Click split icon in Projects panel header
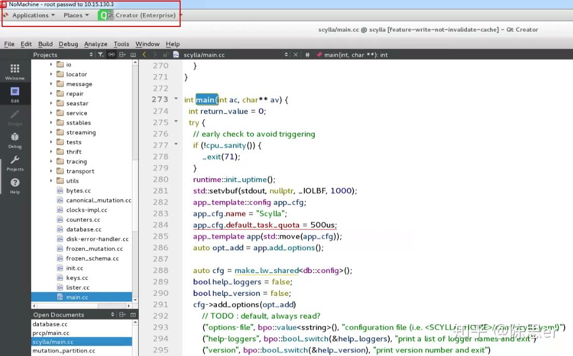 click(122, 54)
